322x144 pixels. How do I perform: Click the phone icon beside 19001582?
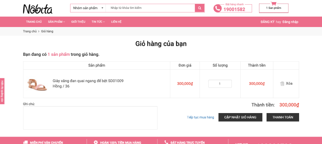click(x=217, y=9)
